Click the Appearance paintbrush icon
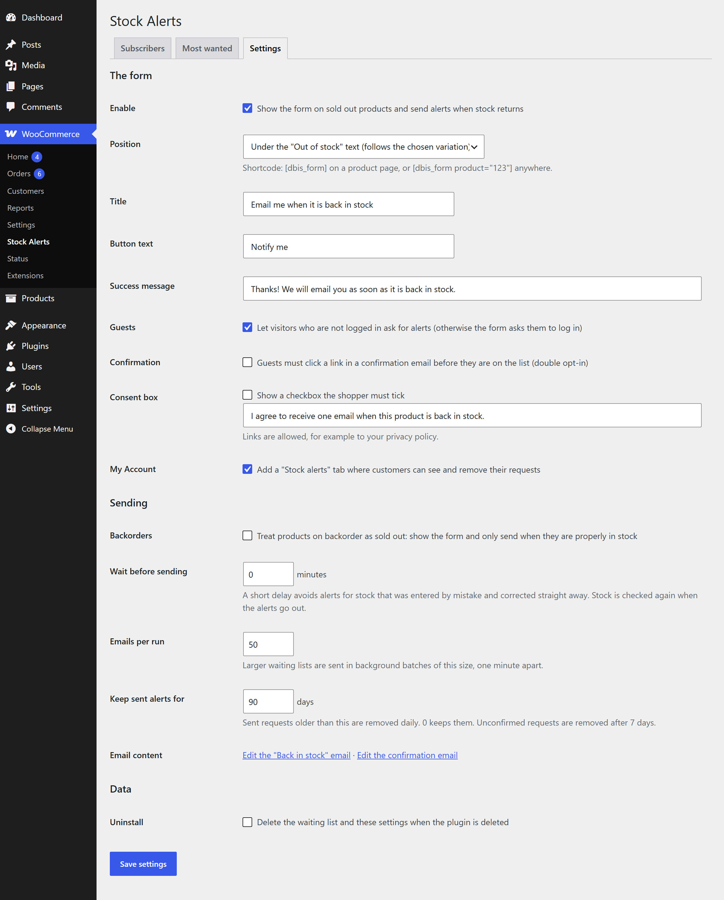This screenshot has width=724, height=900. point(11,325)
